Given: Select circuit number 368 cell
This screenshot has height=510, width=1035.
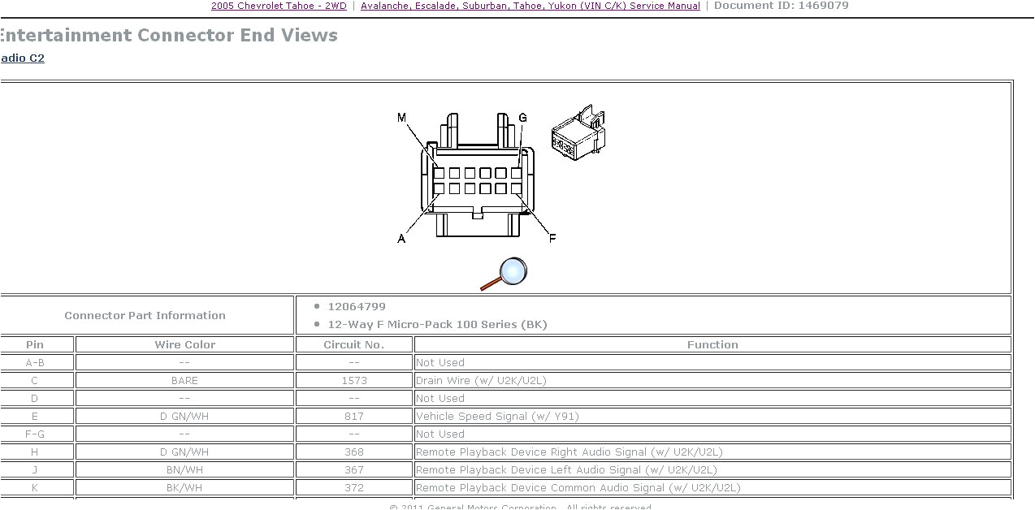Looking at the screenshot, I should [353, 452].
